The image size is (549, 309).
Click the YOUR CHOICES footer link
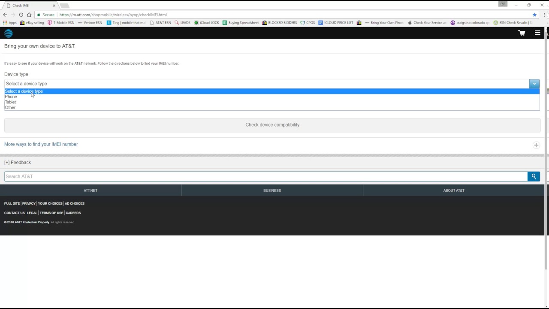[50, 203]
